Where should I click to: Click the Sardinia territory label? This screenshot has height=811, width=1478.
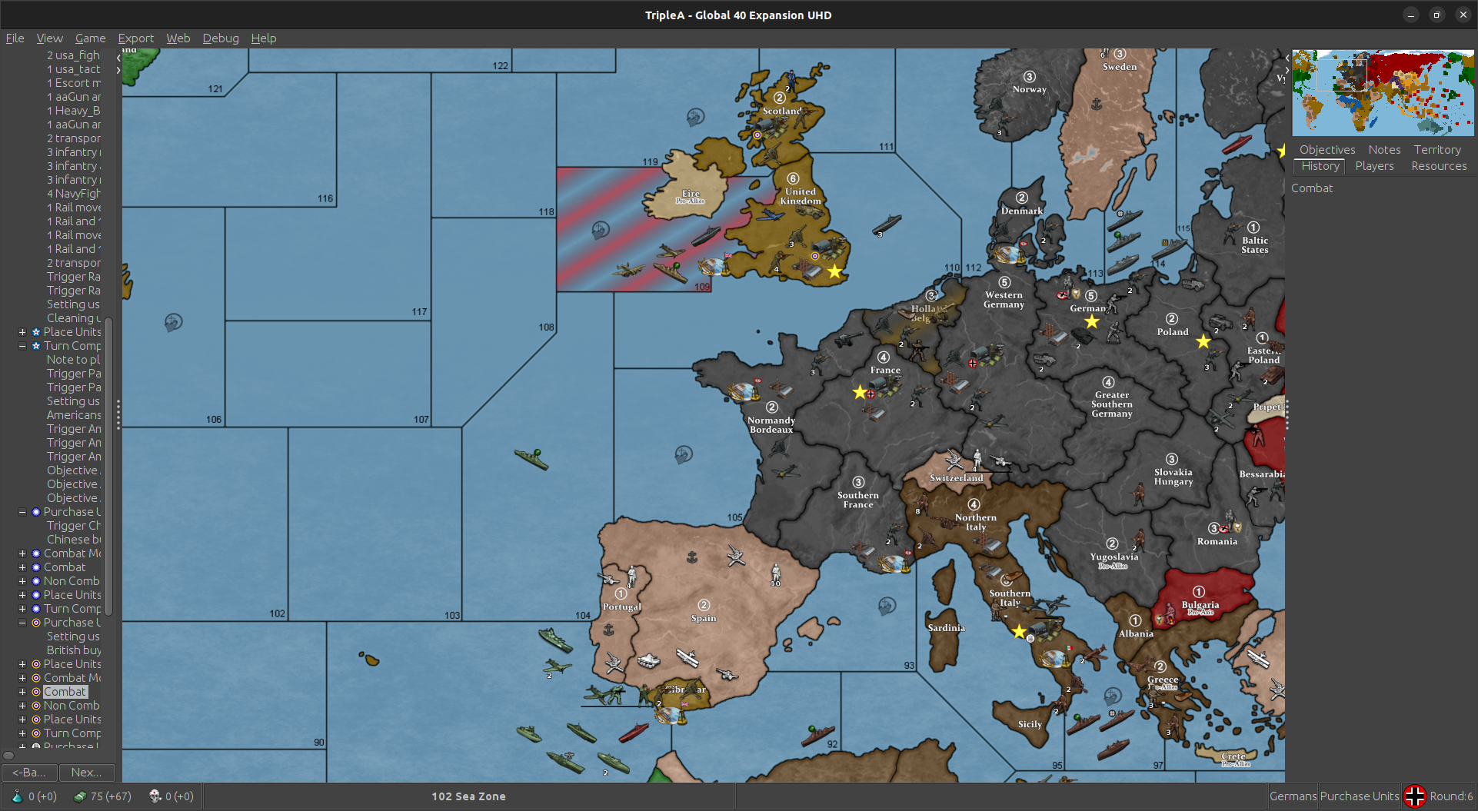click(x=946, y=628)
